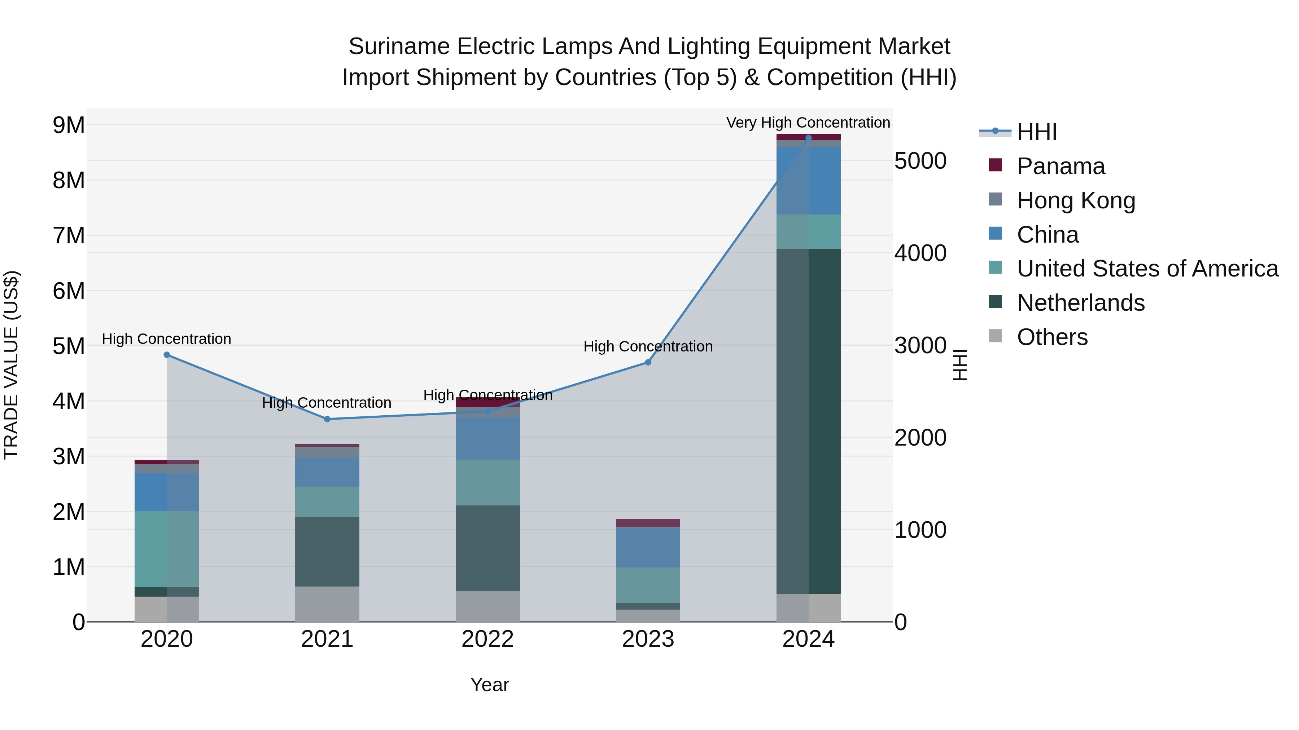Click the 2023 x-axis label

648,639
